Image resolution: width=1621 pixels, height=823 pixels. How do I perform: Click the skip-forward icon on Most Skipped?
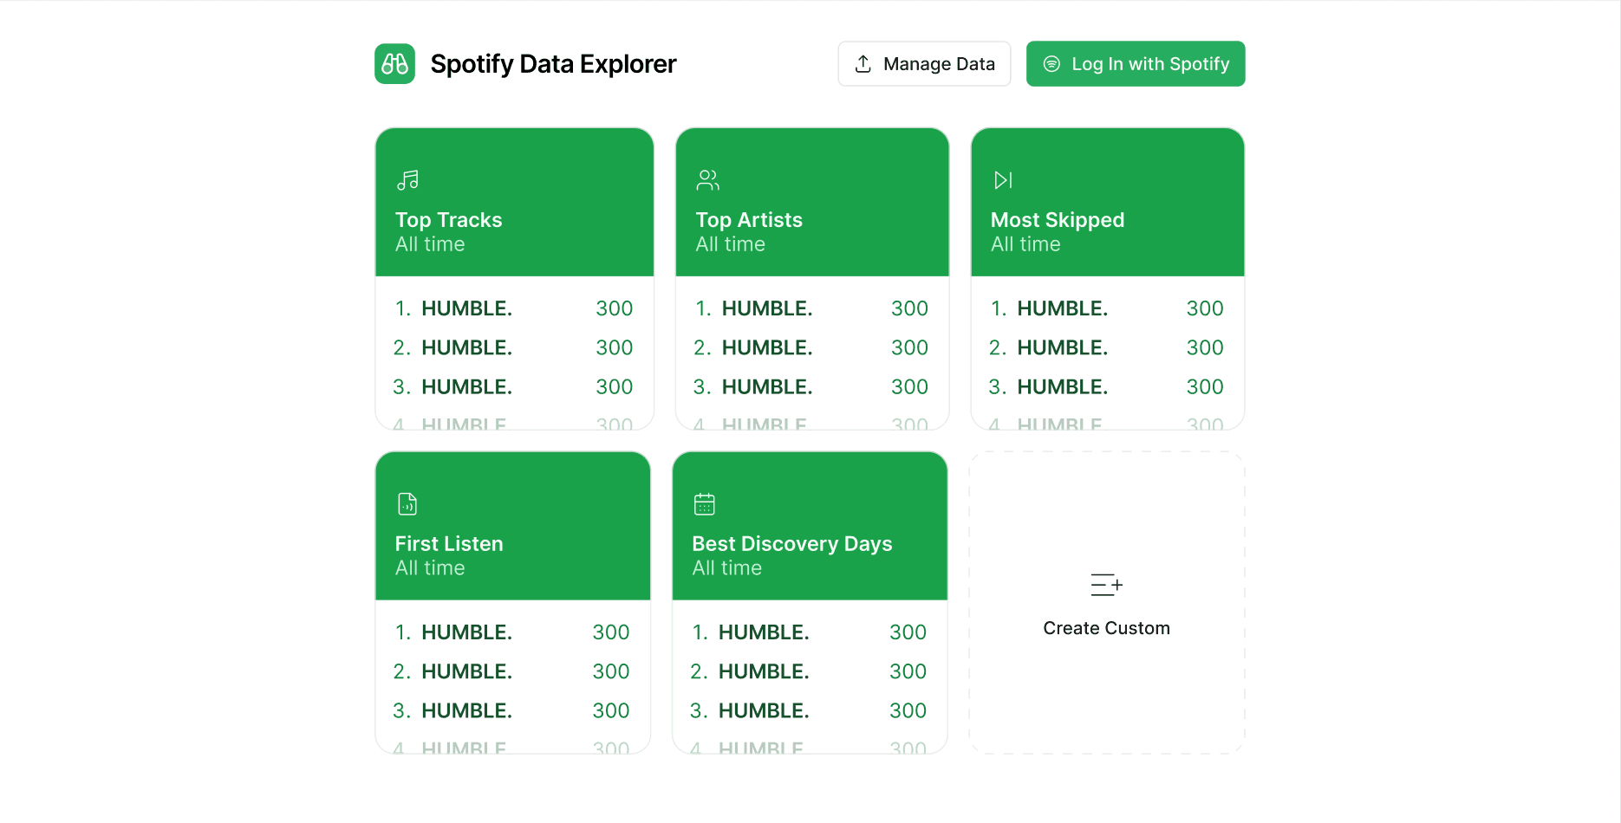[x=1003, y=180]
